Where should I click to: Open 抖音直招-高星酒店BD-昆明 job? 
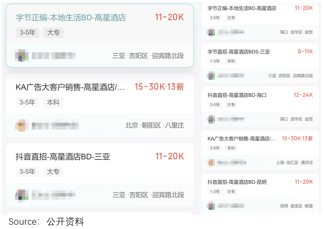pos(237,182)
